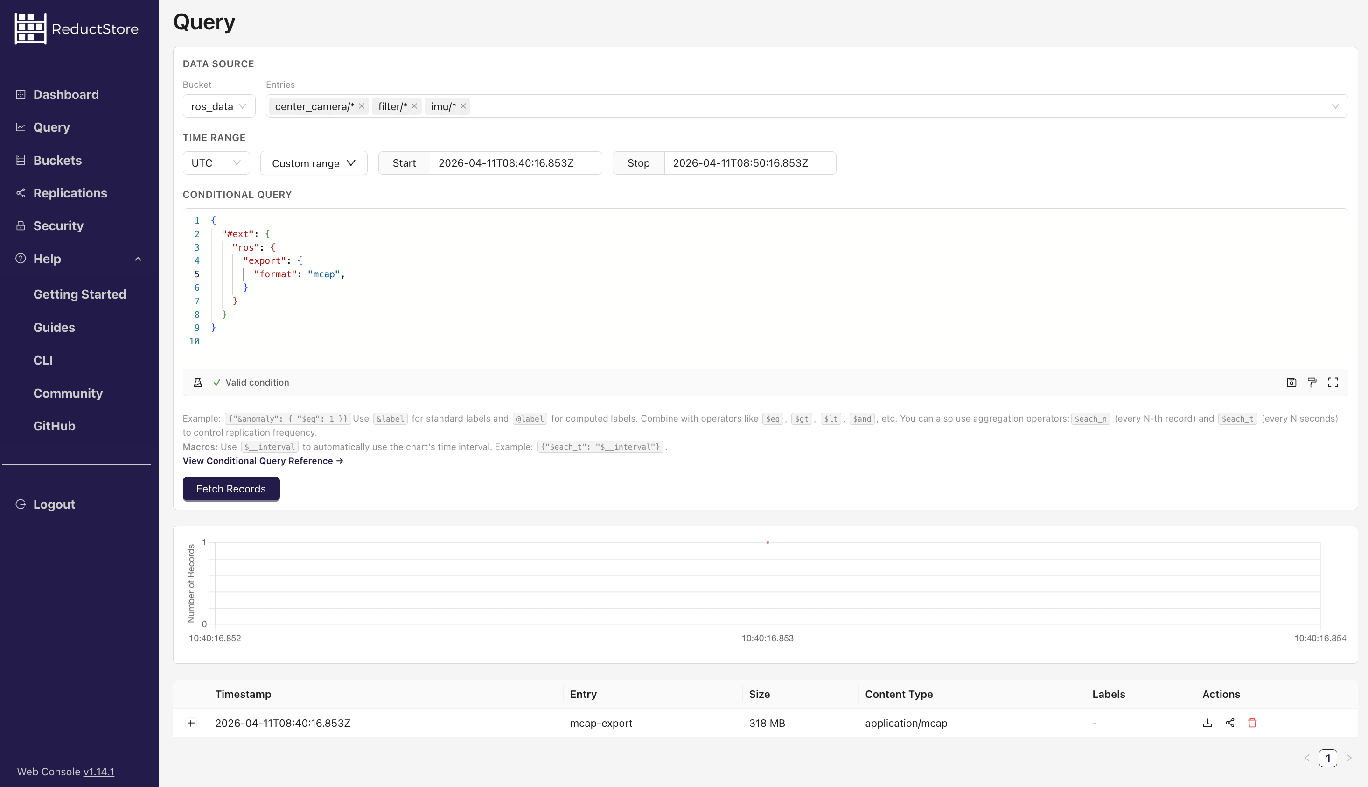Go to Buckets in the sidebar
This screenshot has width=1368, height=787.
[57, 160]
